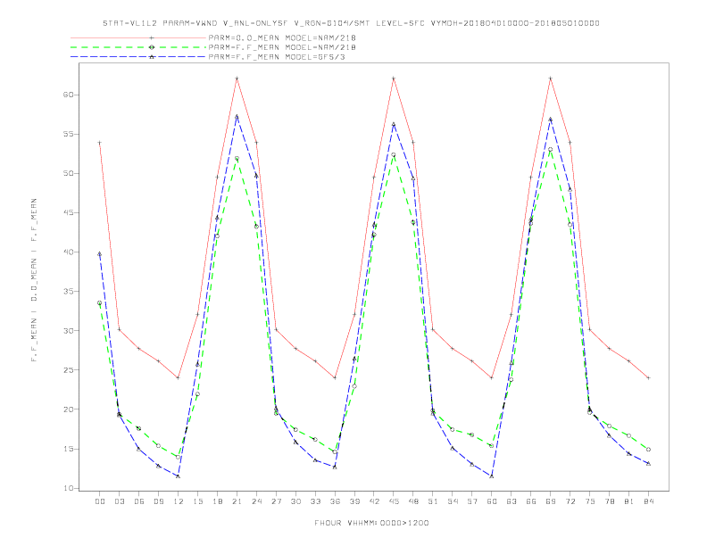The height and width of the screenshot is (546, 707).
Task: Select the red plus data point at hour 00
Action: click(x=100, y=143)
